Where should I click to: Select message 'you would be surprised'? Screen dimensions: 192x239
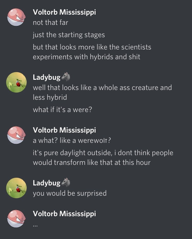[70, 193]
